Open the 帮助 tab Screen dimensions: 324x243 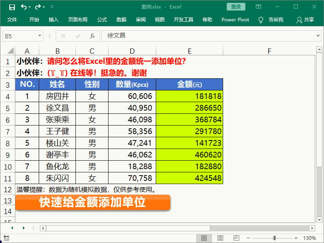pyautogui.click(x=207, y=20)
